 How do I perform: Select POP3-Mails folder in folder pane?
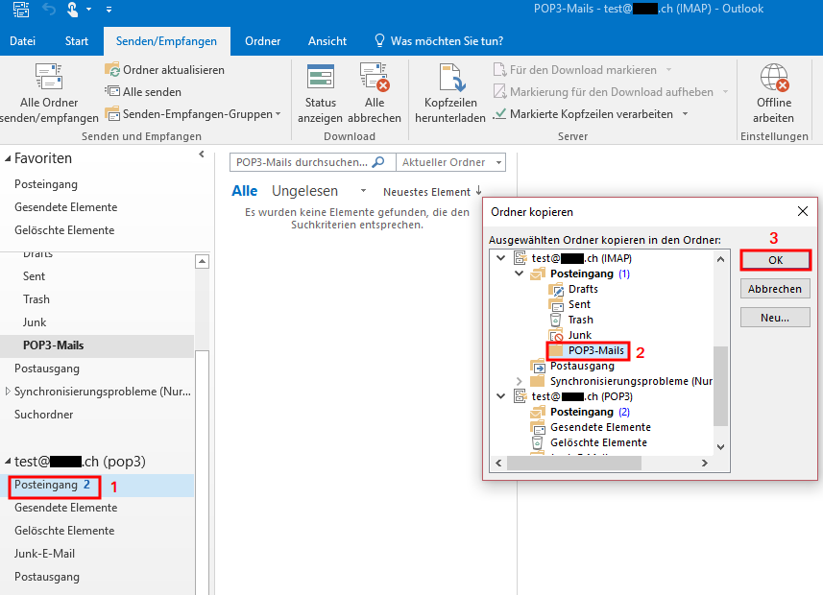97,345
